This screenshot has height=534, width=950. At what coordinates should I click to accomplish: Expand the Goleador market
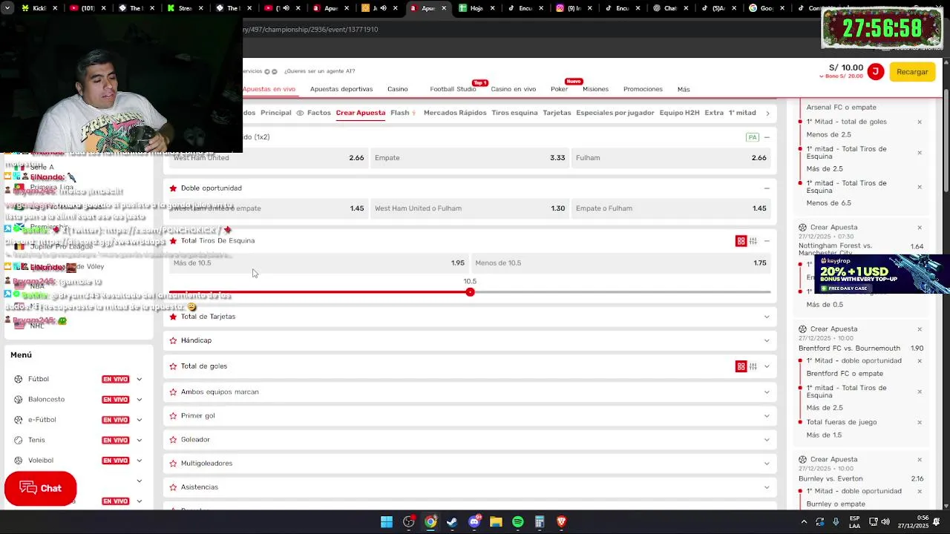(767, 440)
